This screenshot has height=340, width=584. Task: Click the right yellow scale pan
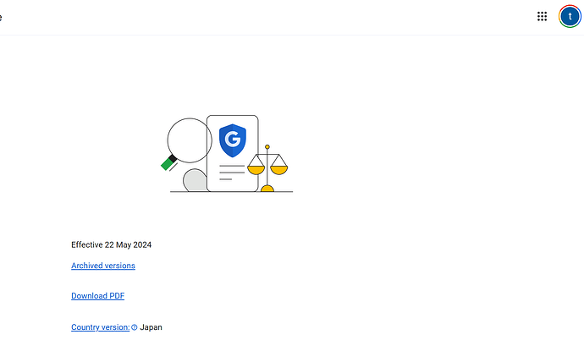[279, 170]
